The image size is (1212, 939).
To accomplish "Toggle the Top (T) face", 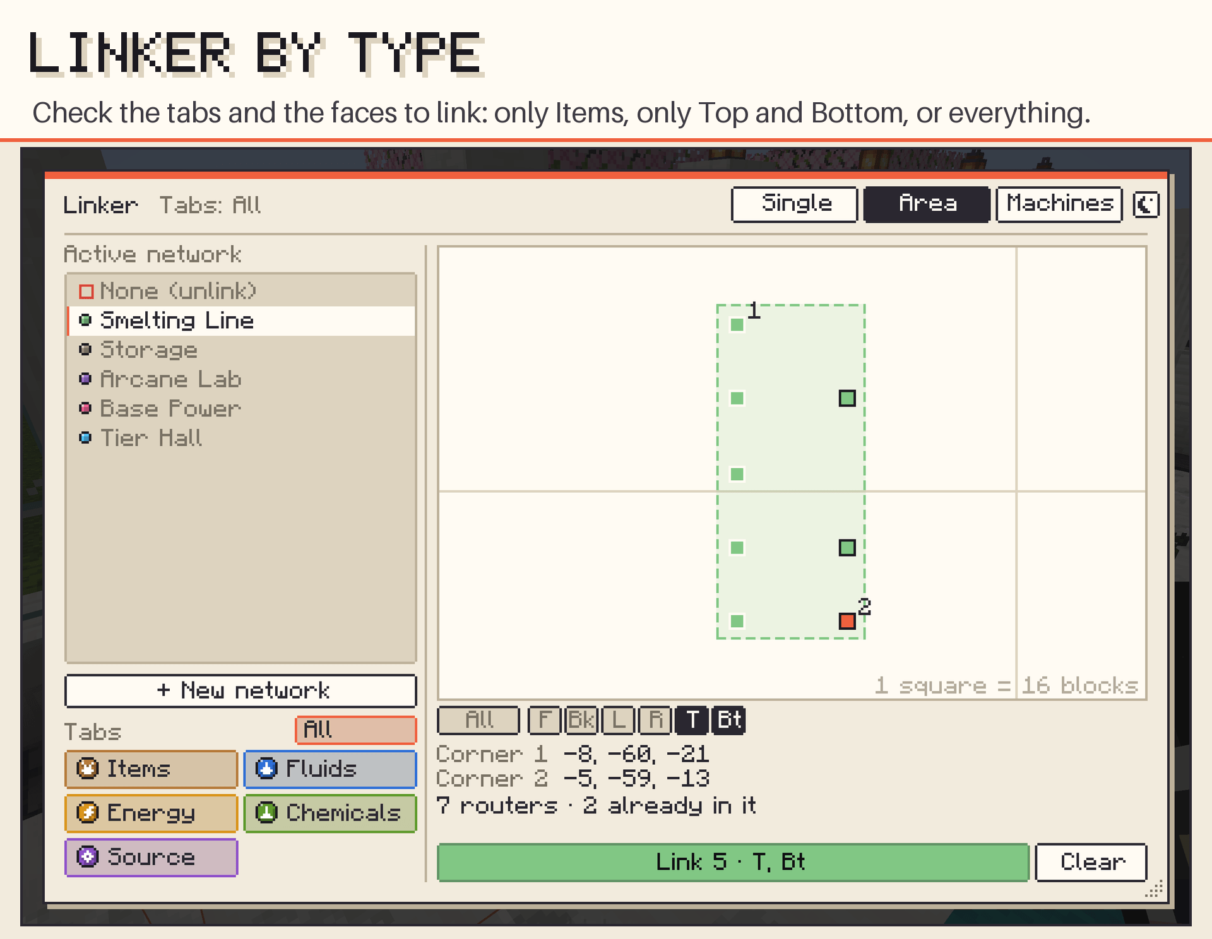I will 692,720.
